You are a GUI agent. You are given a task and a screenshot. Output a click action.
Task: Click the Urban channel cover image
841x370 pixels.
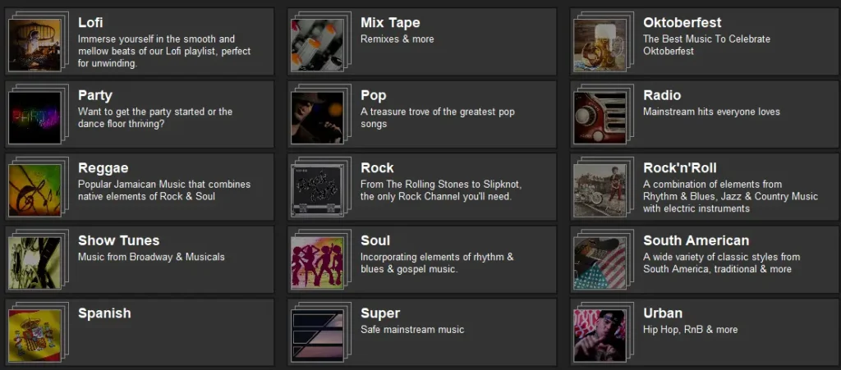pos(600,336)
